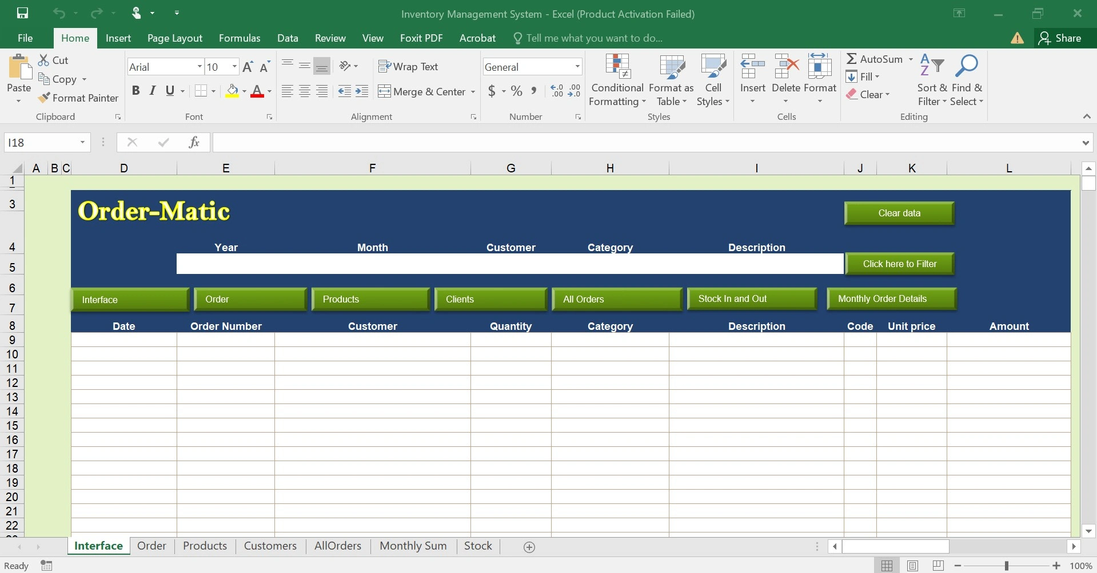Viewport: 1097px width, 573px height.
Task: Align text to the right
Action: pyautogui.click(x=322, y=91)
